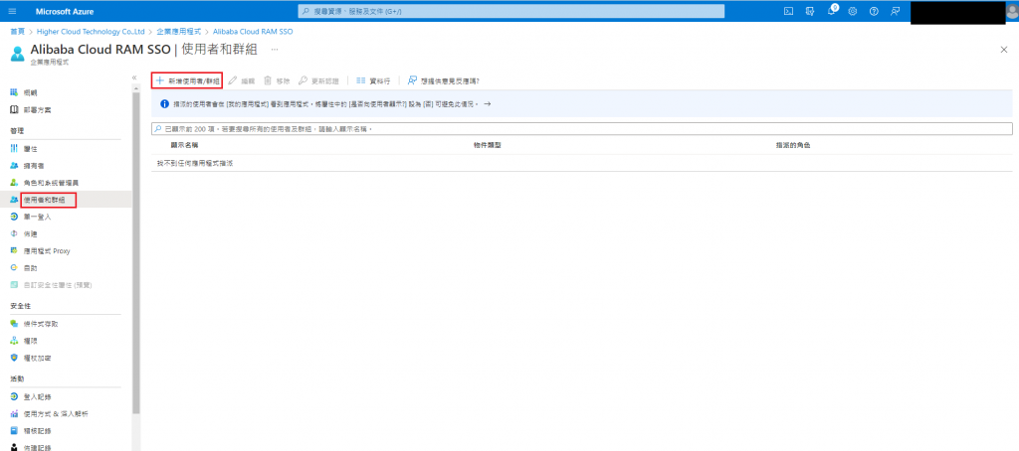Image resolution: width=1019 pixels, height=451 pixels.
Task: Click the 權限 permissions icon
Action: click(14, 340)
